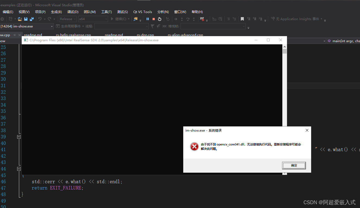360x208 pixels.
Task: Click the Find in Files icon
Action: 135,19
